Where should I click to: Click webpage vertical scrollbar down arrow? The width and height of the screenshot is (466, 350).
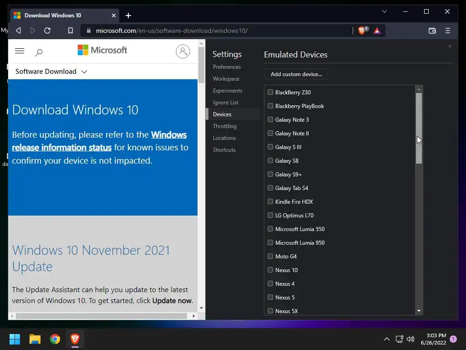tap(201, 308)
